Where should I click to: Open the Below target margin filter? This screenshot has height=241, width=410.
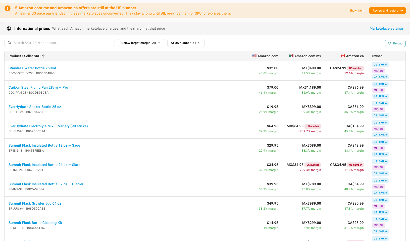pos(141,43)
